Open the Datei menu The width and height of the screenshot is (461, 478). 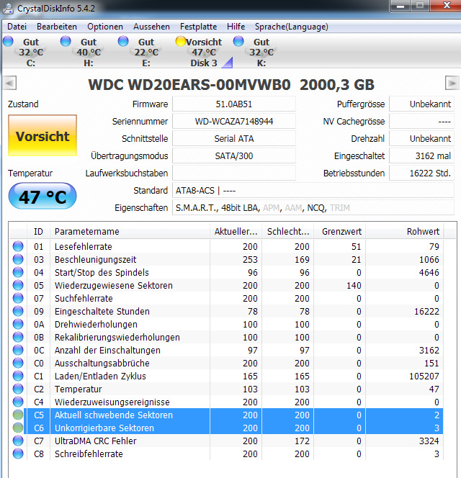coord(17,27)
